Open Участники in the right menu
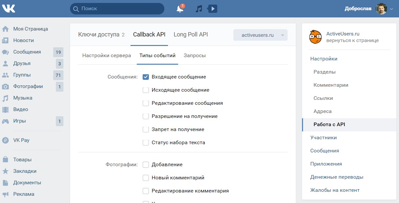 click(x=323, y=138)
